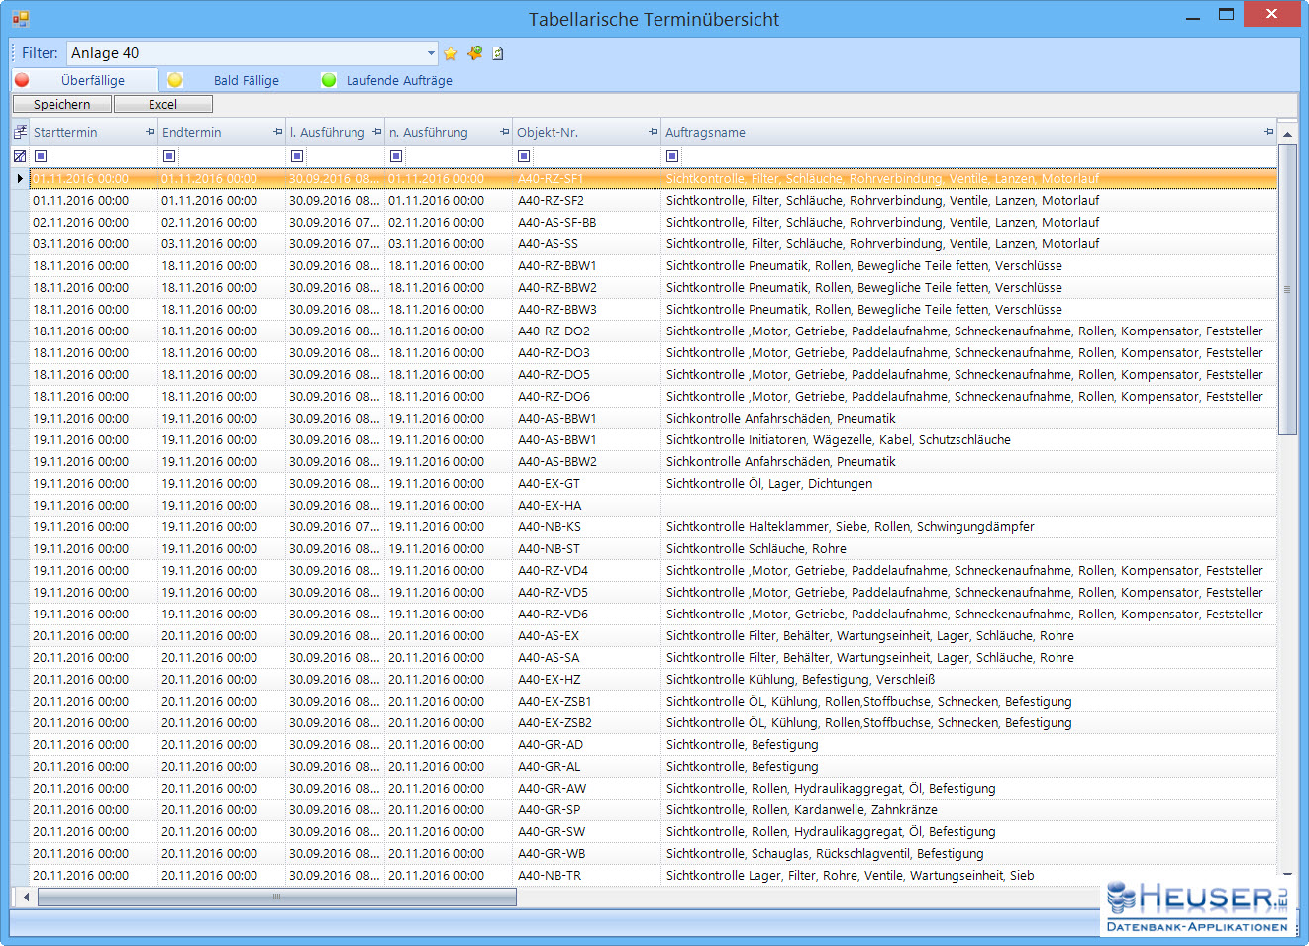Expand the Filter dropdown showing Anlage 40
Viewport: 1309px width, 946px height.
click(x=431, y=53)
